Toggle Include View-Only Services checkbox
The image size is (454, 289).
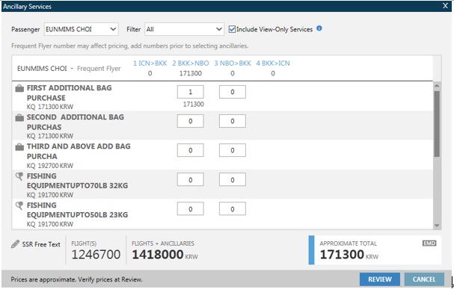(232, 29)
